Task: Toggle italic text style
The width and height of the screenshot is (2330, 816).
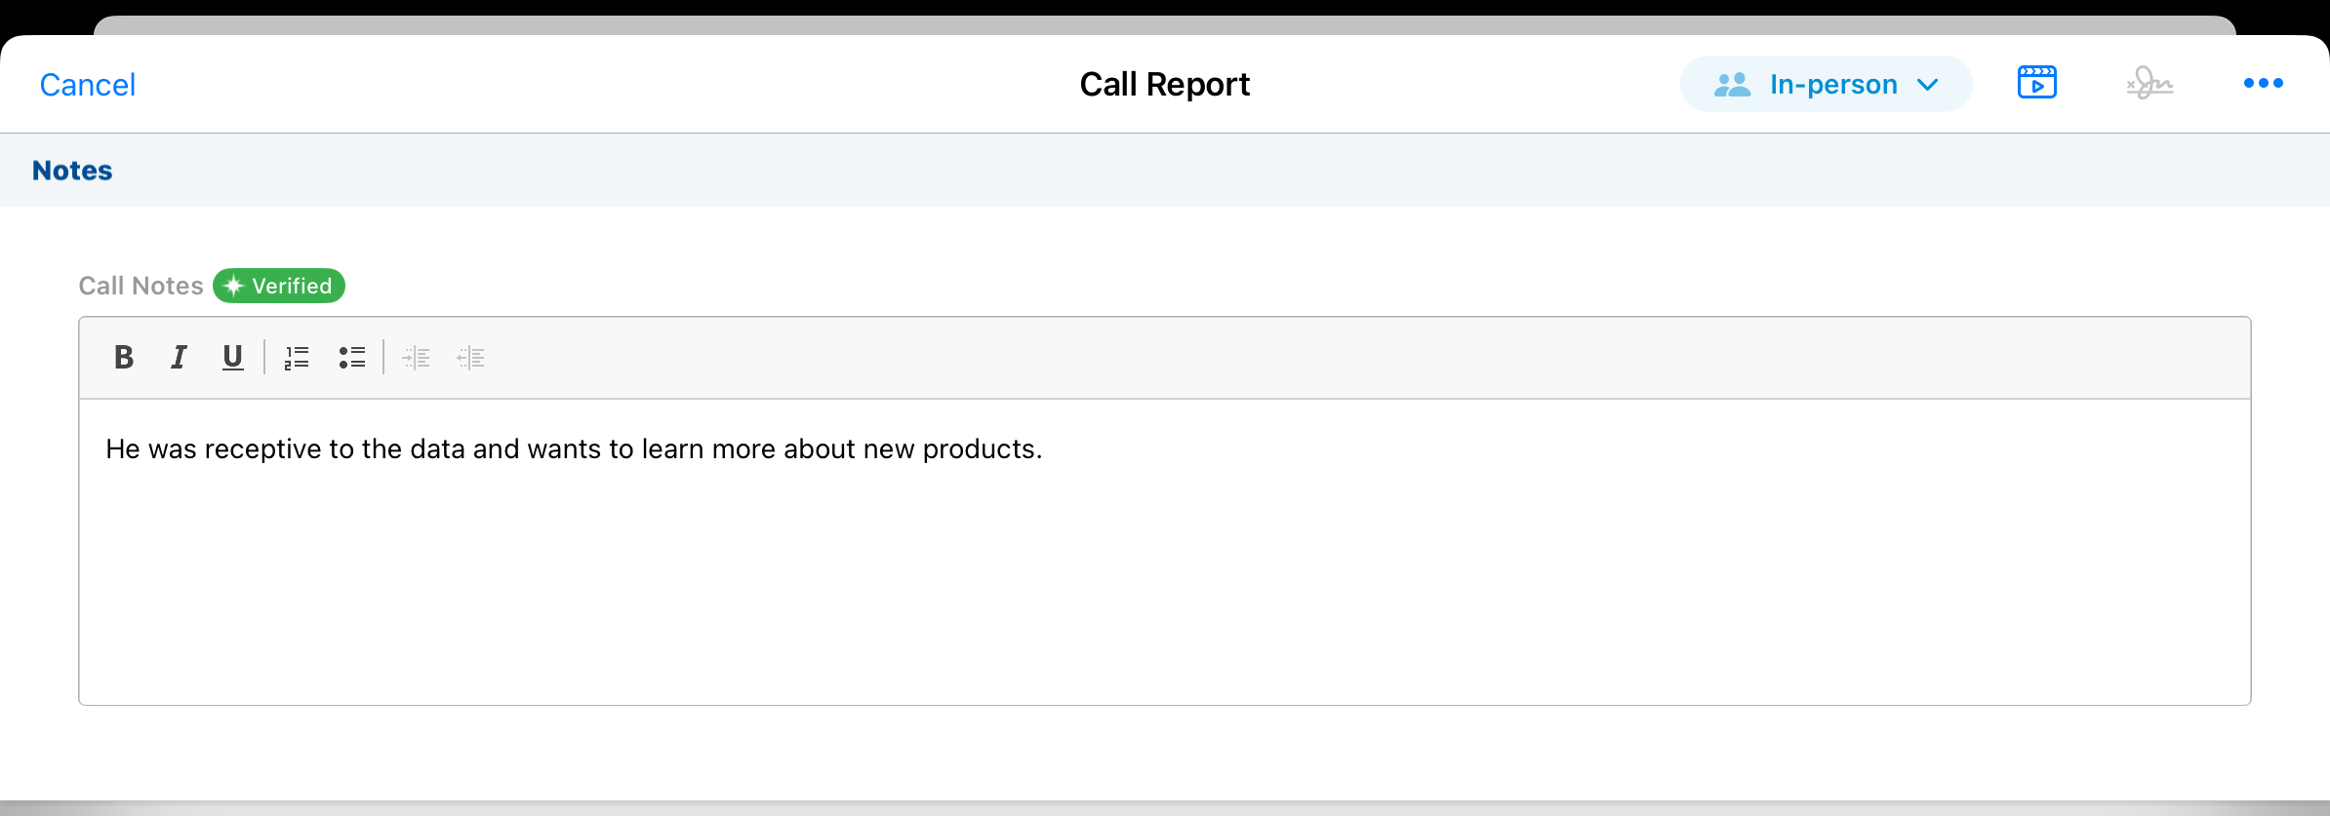Action: click(179, 358)
